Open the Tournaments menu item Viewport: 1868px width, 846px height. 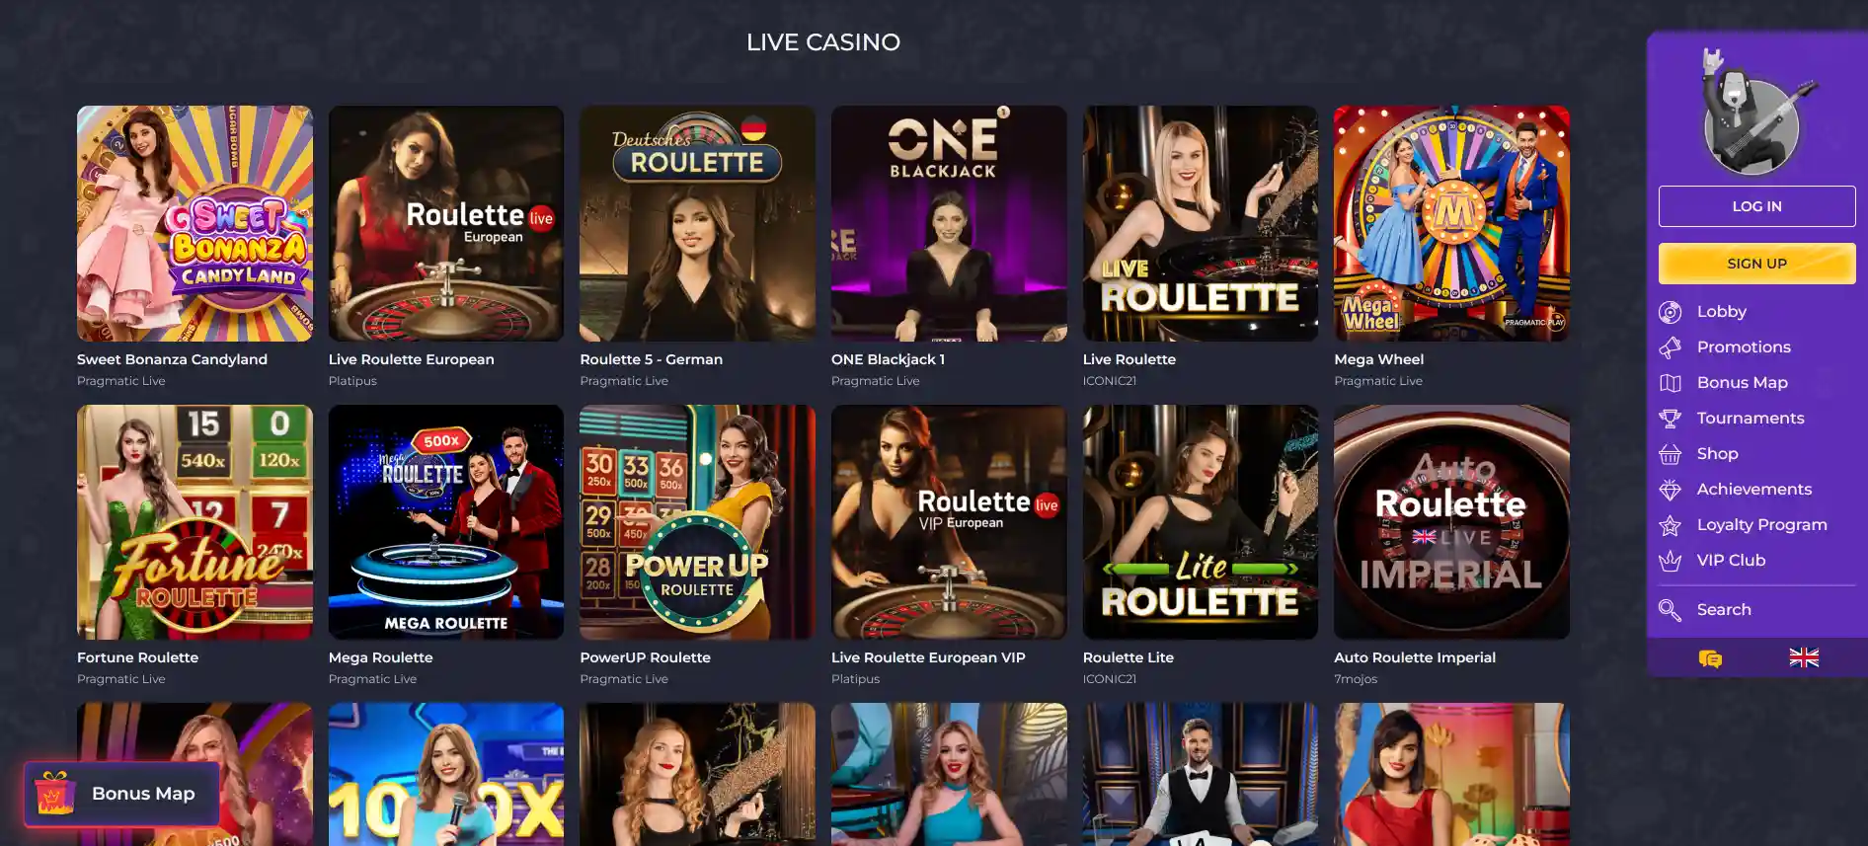click(1750, 419)
